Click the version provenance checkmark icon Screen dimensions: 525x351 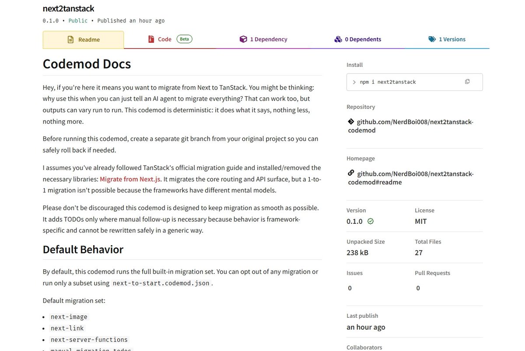tap(371, 221)
